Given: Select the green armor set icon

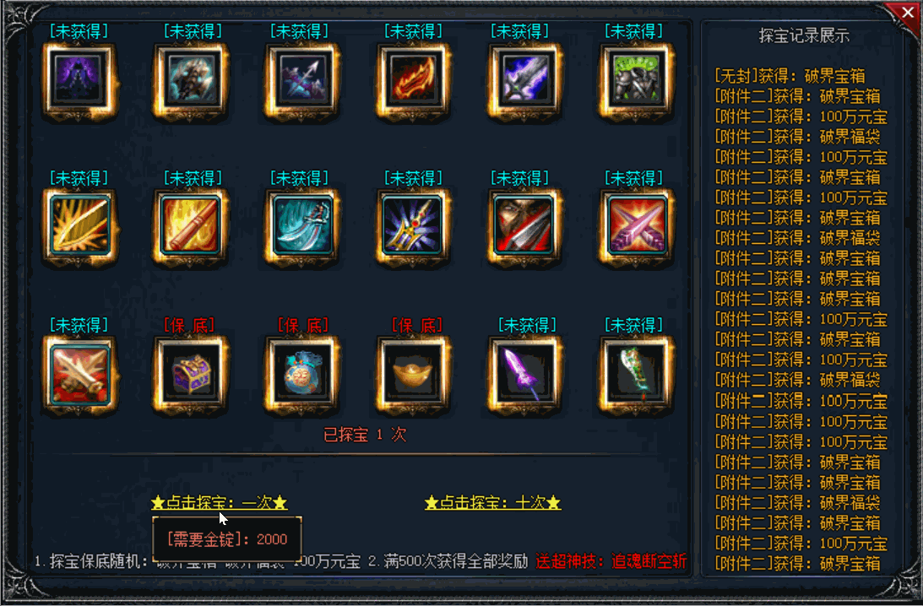Looking at the screenshot, I should [635, 78].
